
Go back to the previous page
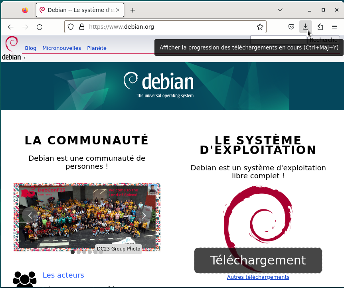11,27
